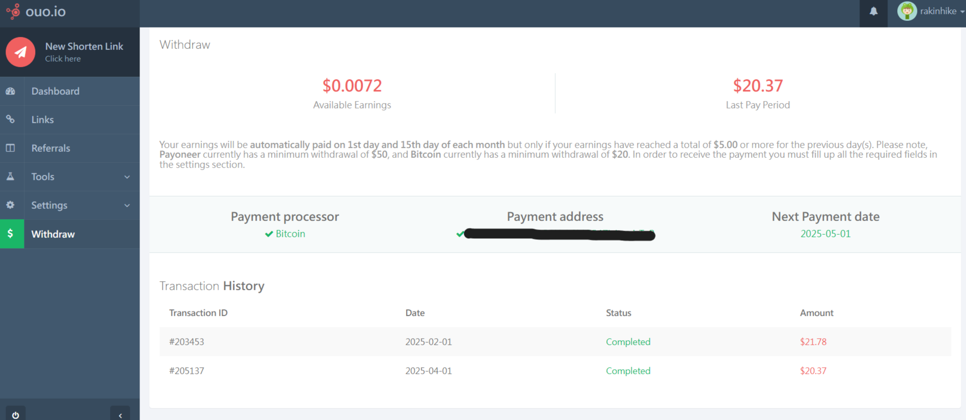Click the Tools flask icon
Image resolution: width=966 pixels, height=420 pixels.
pos(10,177)
